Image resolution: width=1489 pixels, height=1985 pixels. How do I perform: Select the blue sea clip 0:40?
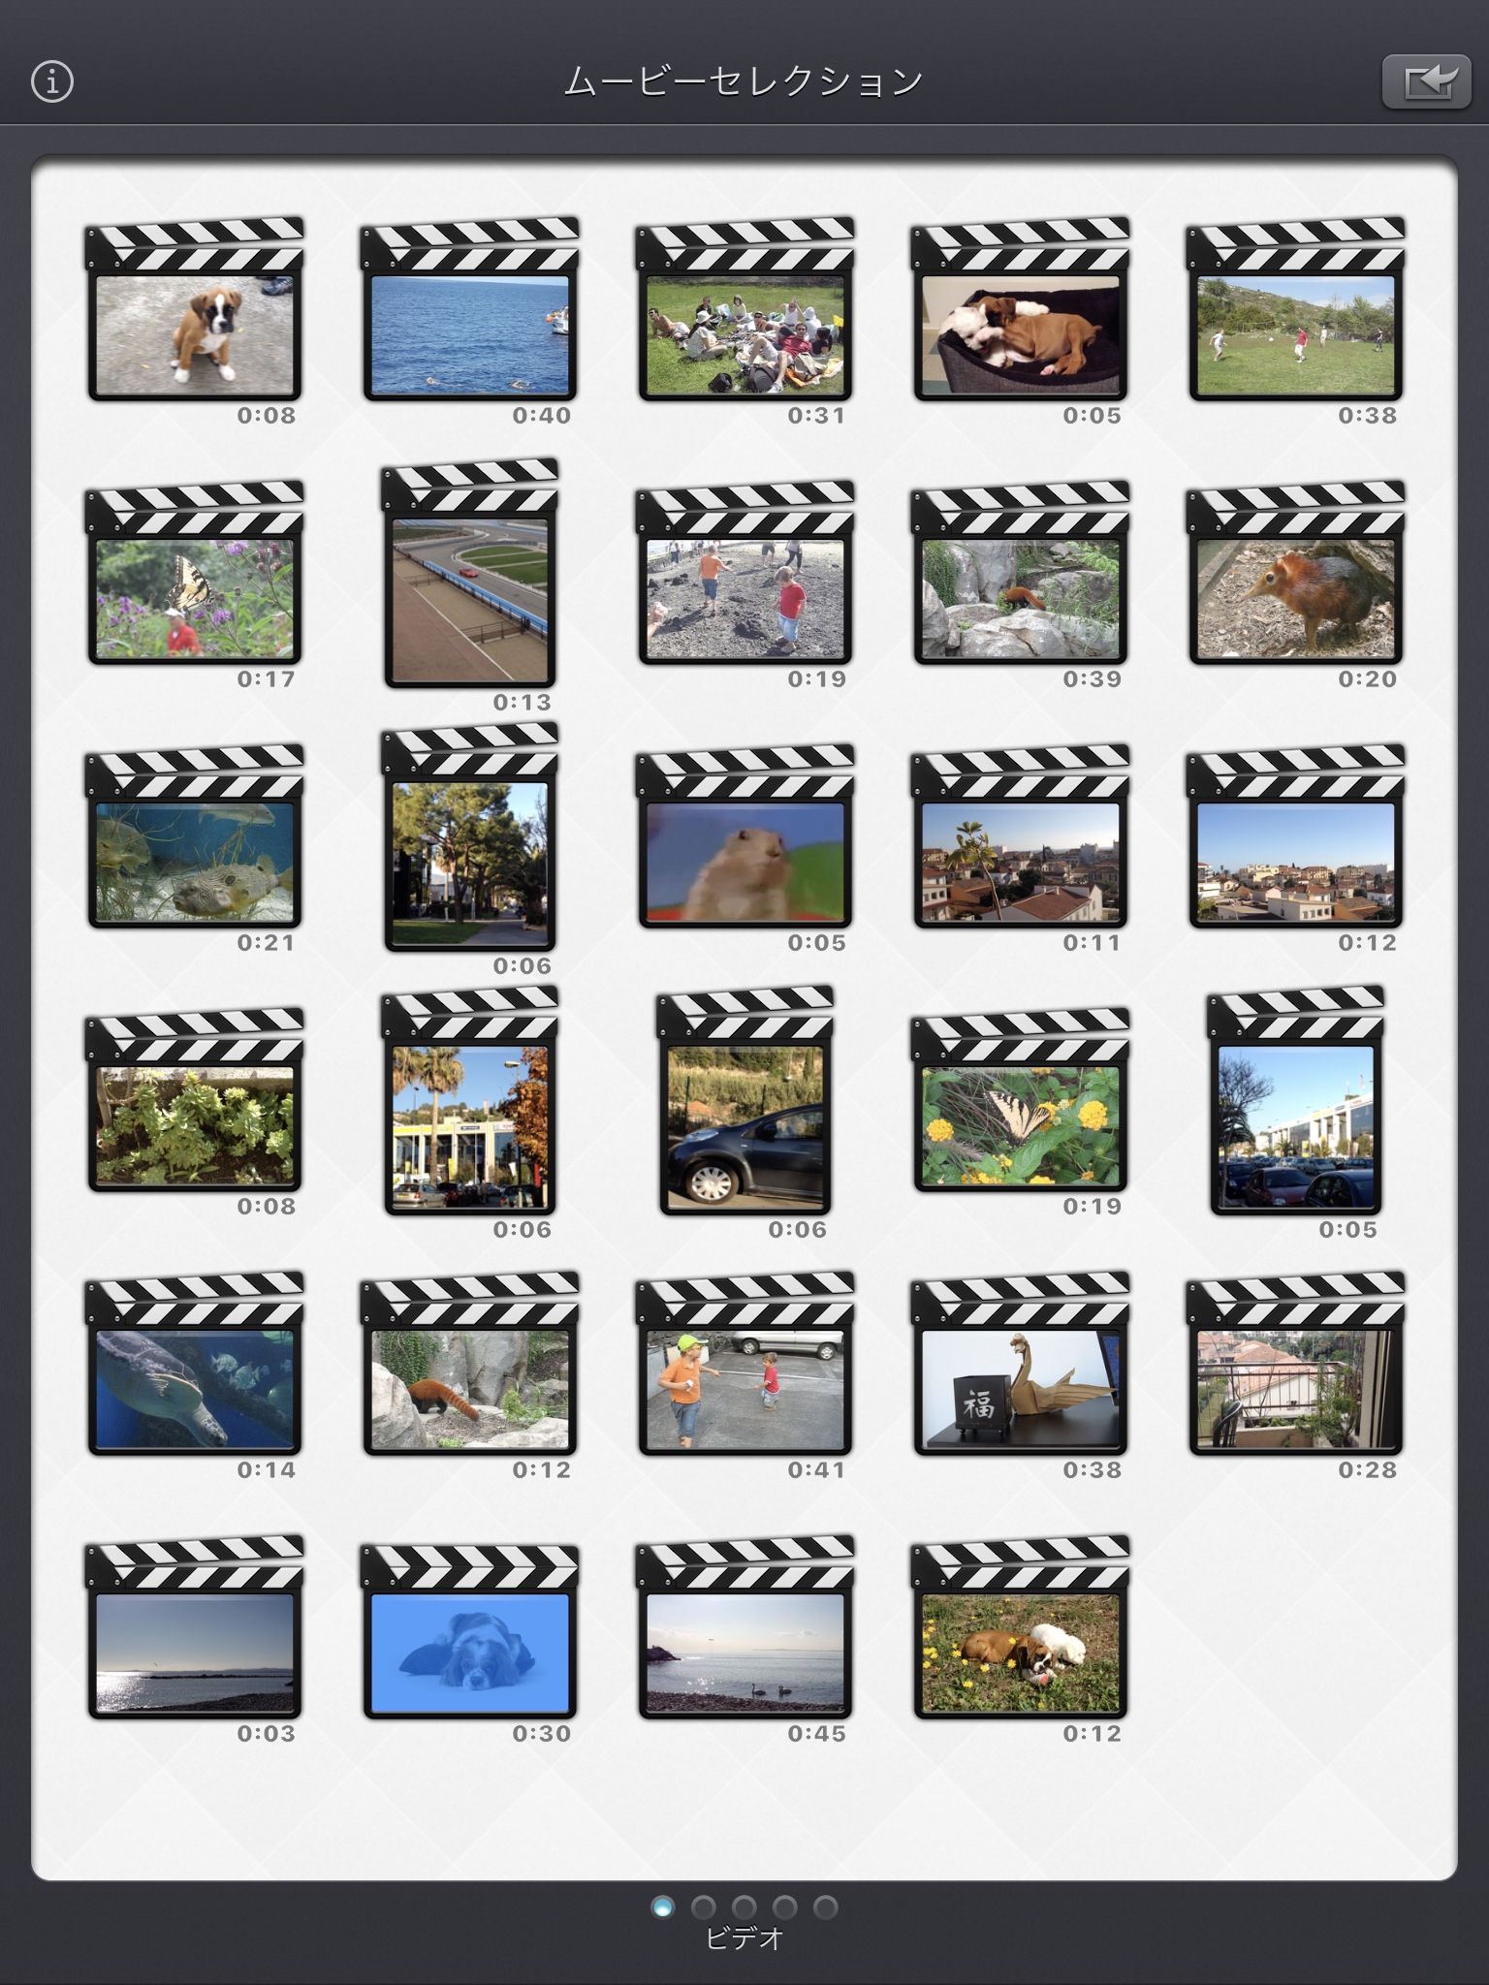[470, 309]
